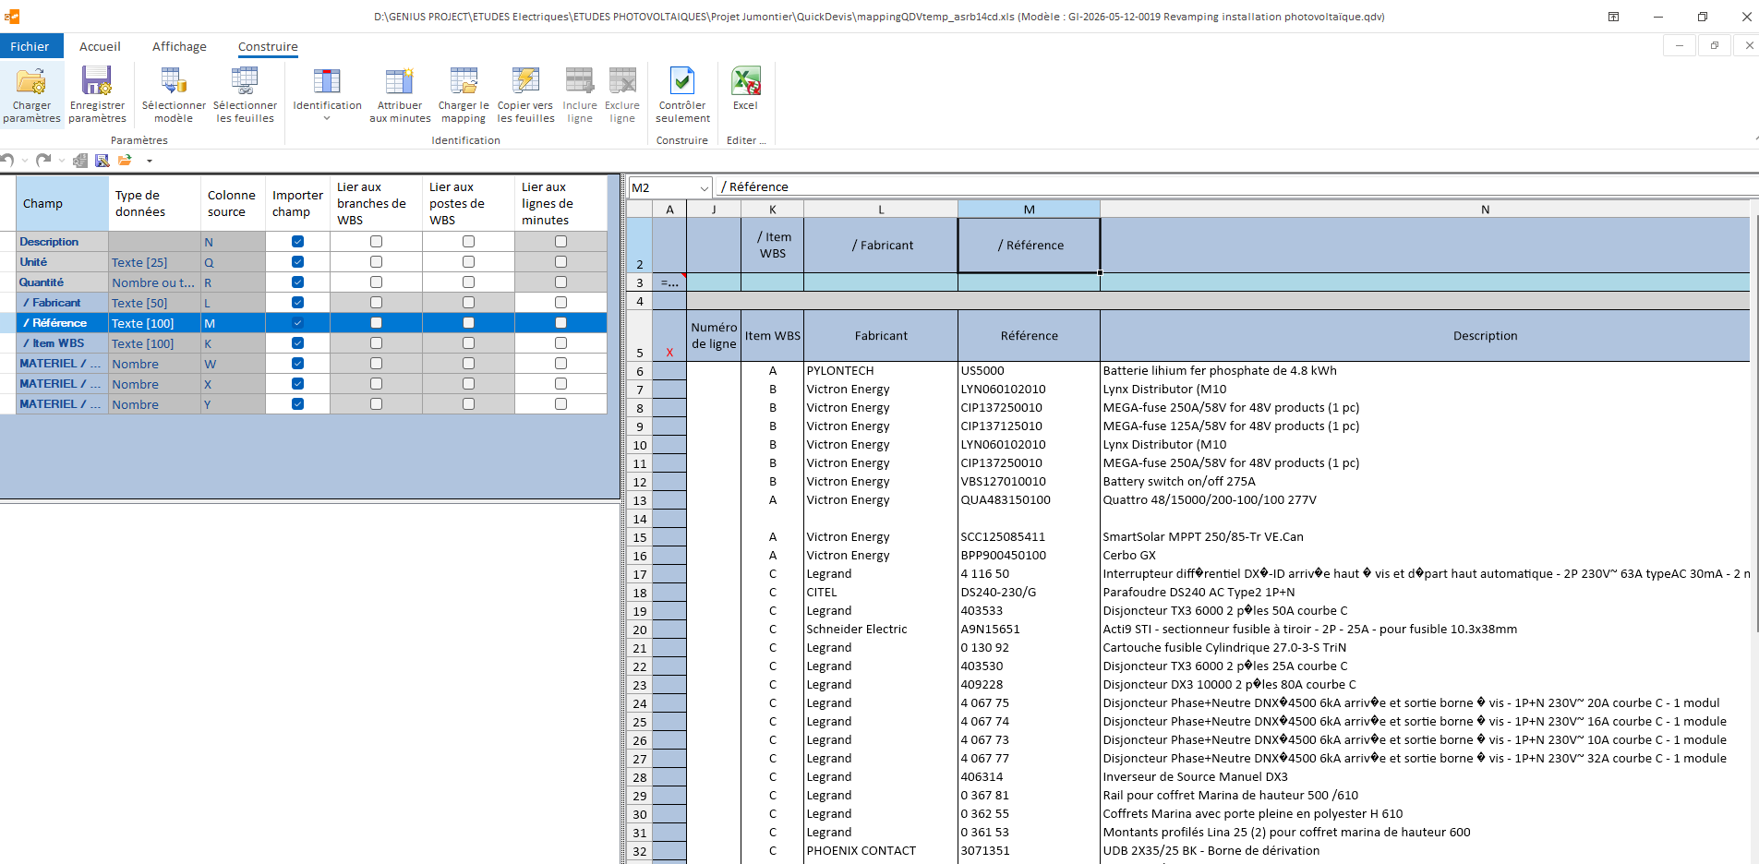Uncheck Importer champ for the Description row
The image size is (1759, 864).
coord(297,242)
